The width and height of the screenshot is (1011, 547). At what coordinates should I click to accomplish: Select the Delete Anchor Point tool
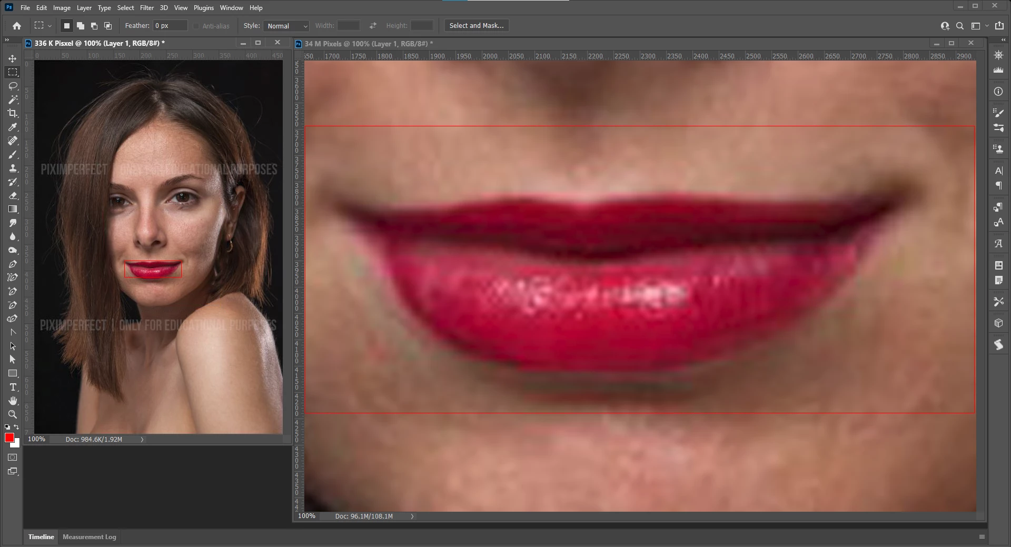[13, 305]
